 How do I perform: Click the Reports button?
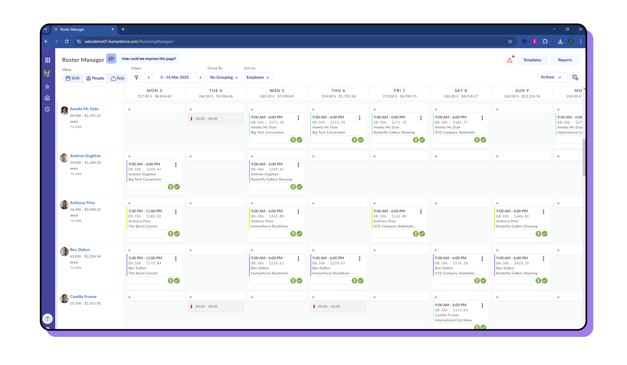click(x=565, y=60)
